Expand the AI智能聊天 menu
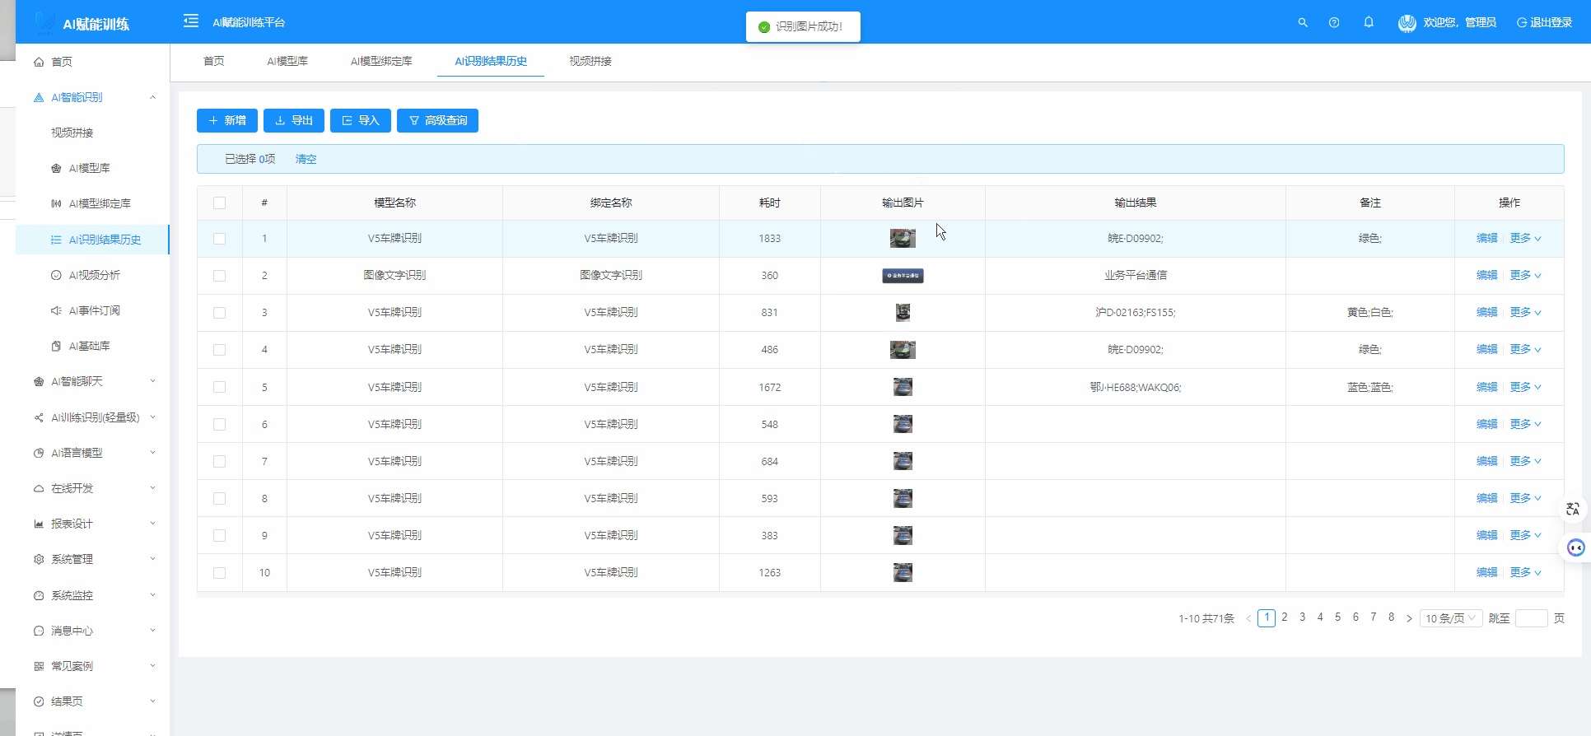This screenshot has width=1591, height=736. click(x=92, y=381)
